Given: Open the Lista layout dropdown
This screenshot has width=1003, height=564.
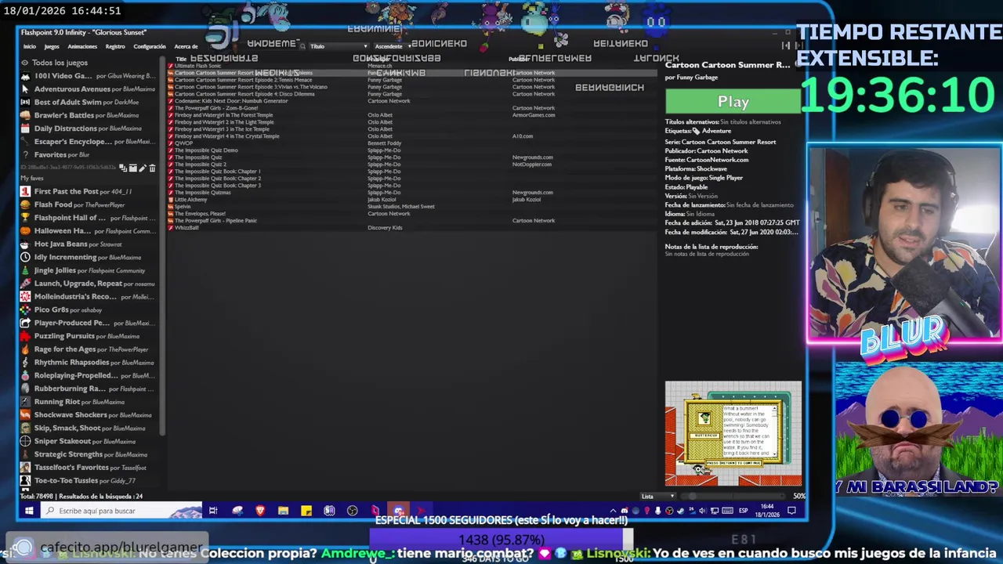Looking at the screenshot, I should pyautogui.click(x=657, y=496).
